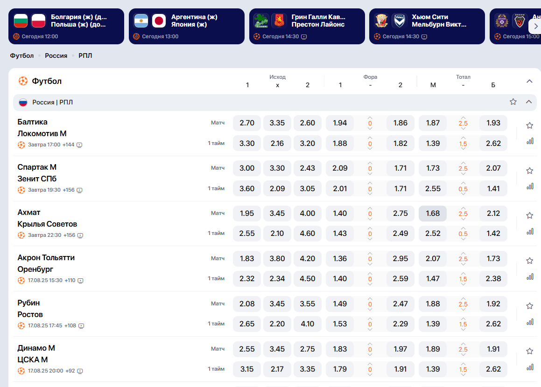Increase handicap for Ахмат match row

point(370,208)
